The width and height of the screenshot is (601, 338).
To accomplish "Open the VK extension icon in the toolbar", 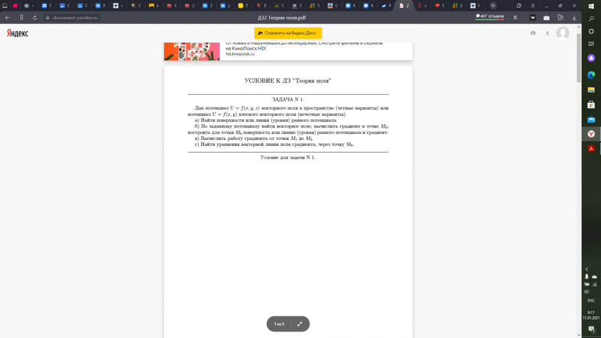I will (x=532, y=17).
